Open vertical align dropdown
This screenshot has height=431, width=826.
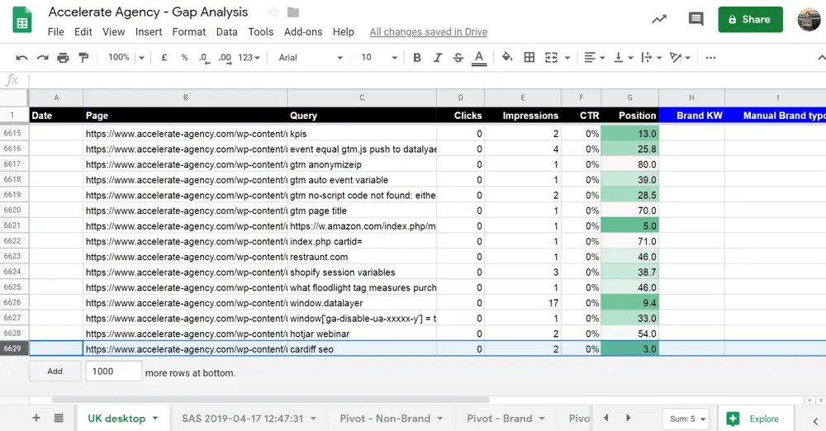click(x=623, y=58)
